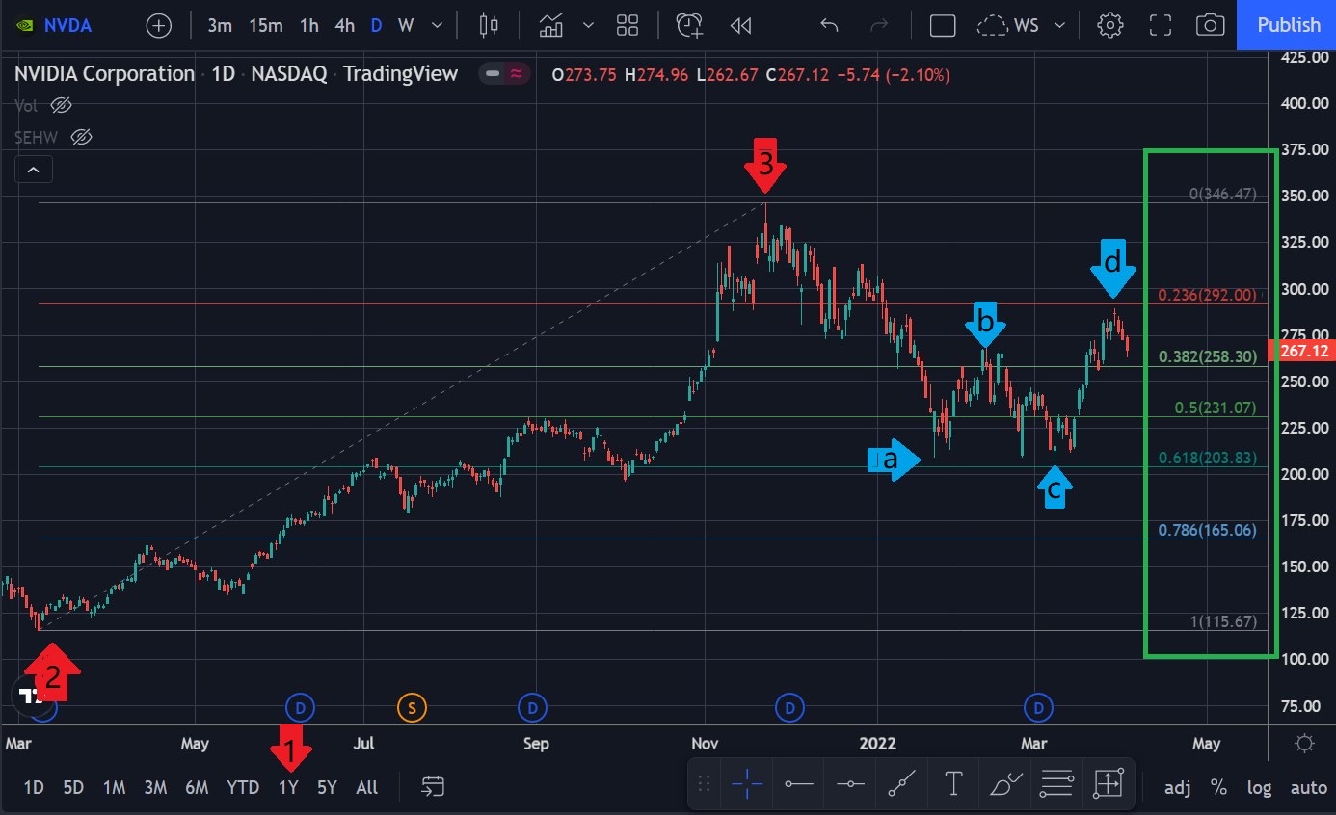Select the W weekly interval
The height and width of the screenshot is (815, 1336).
point(406,26)
